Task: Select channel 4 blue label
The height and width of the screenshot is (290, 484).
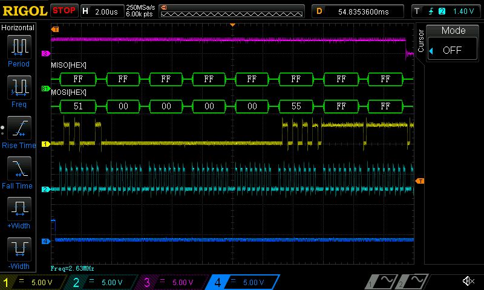Action: coord(218,282)
